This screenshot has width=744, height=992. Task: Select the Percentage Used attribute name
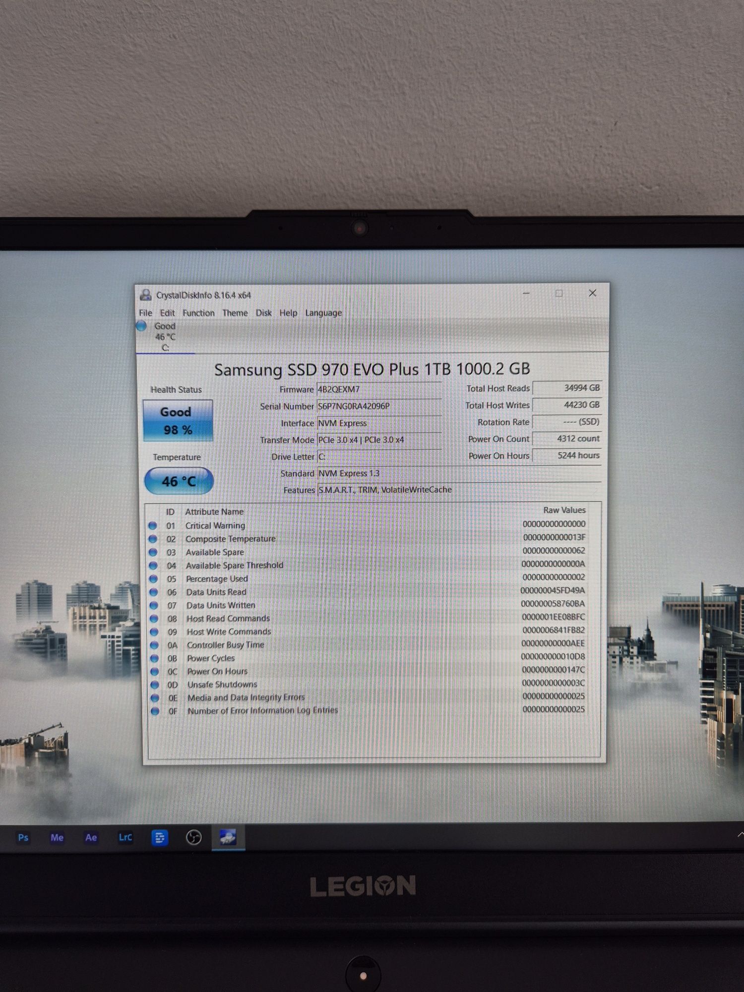[217, 579]
